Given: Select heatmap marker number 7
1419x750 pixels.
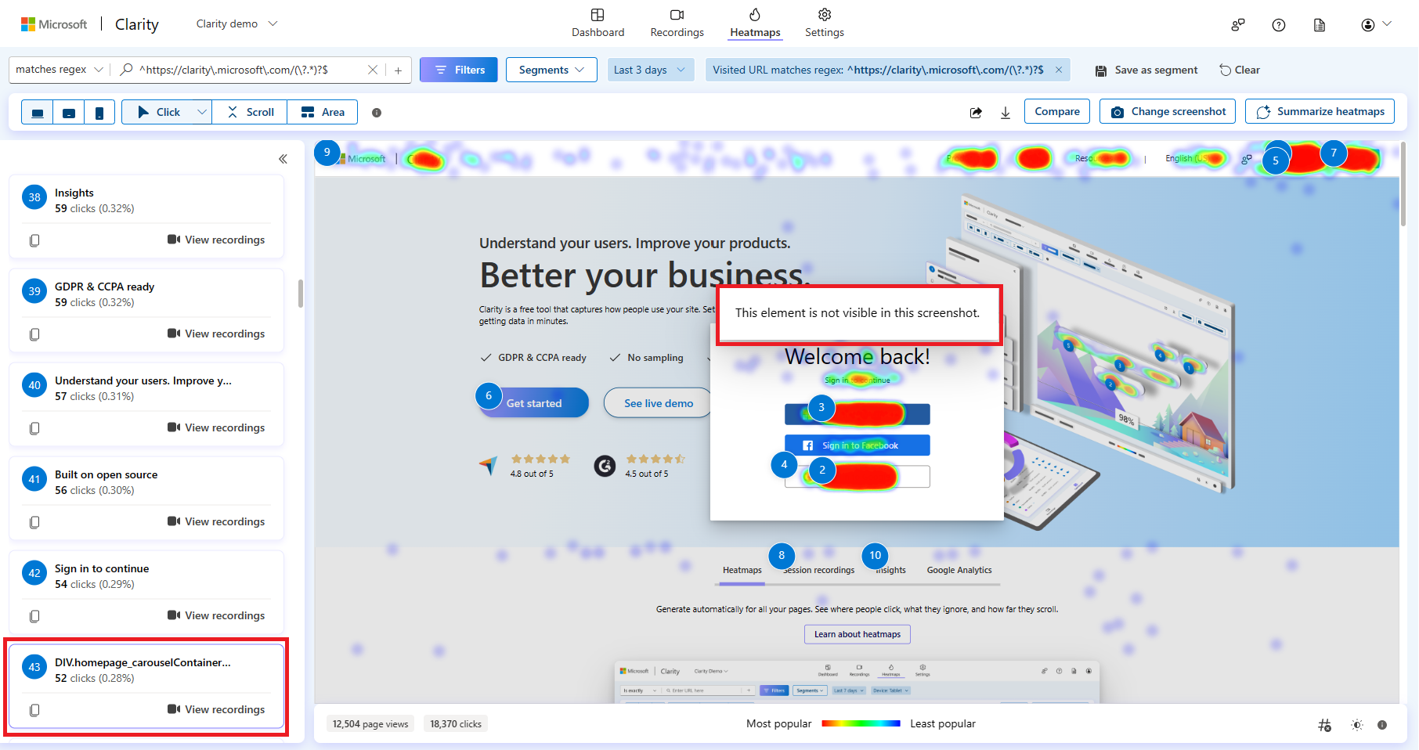Looking at the screenshot, I should (x=1334, y=153).
